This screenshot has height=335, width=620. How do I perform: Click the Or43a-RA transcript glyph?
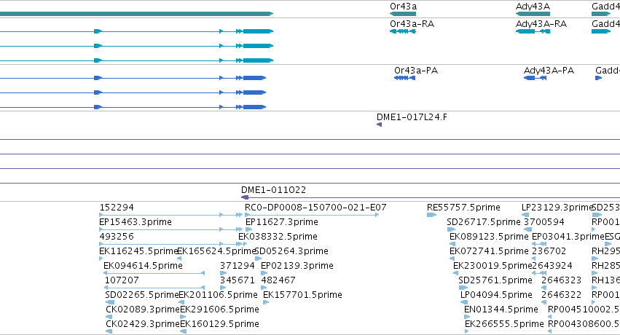click(402, 31)
